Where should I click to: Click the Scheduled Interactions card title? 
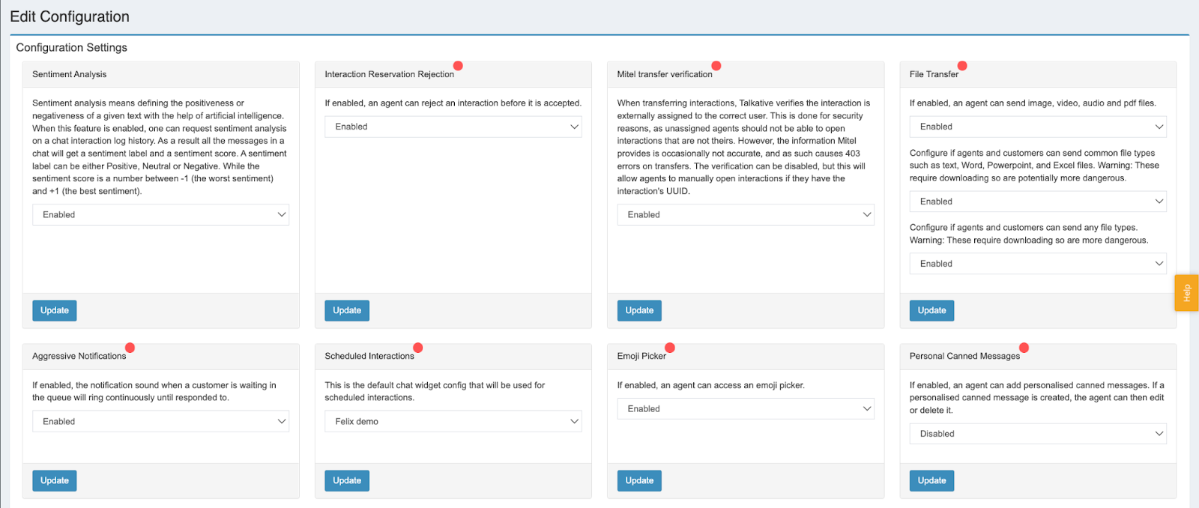tap(369, 356)
